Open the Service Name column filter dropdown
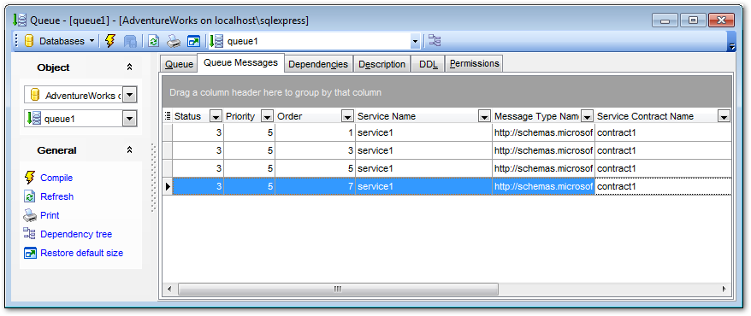The height and width of the screenshot is (316, 751). tap(485, 116)
